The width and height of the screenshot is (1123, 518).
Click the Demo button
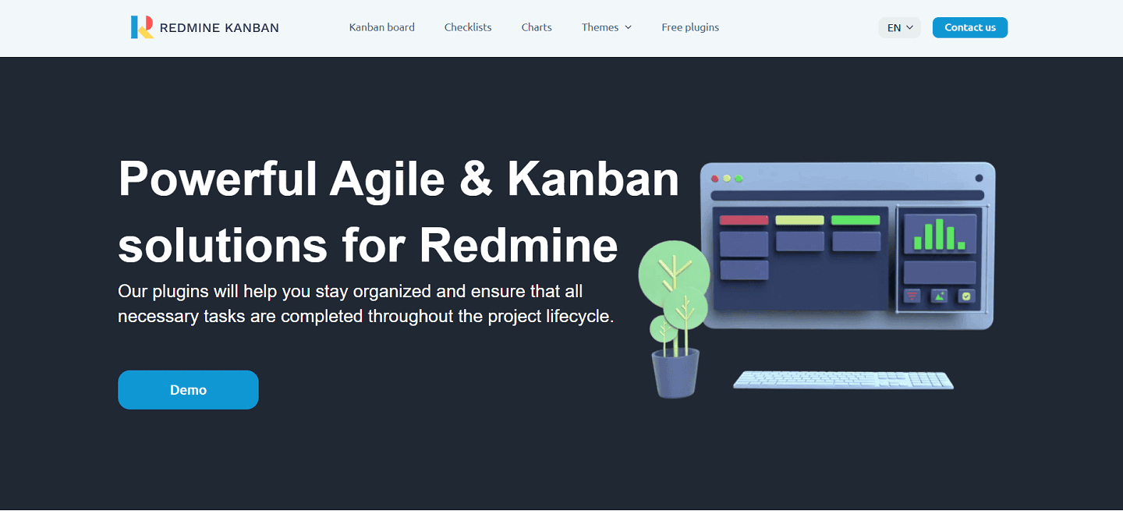click(x=188, y=389)
